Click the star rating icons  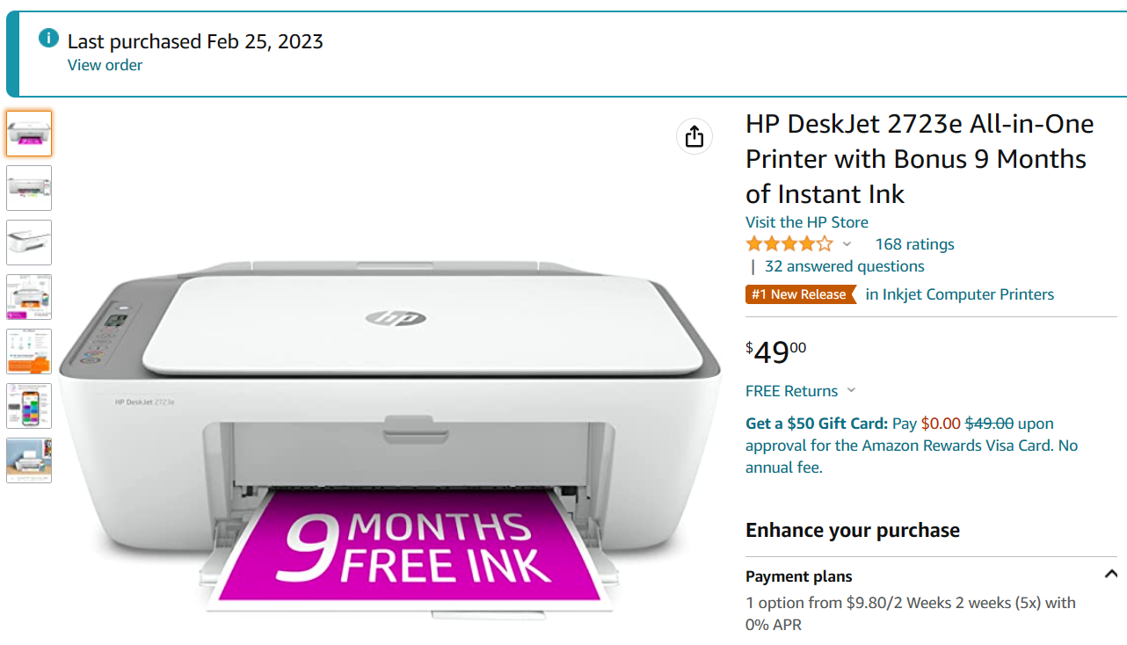(x=789, y=244)
